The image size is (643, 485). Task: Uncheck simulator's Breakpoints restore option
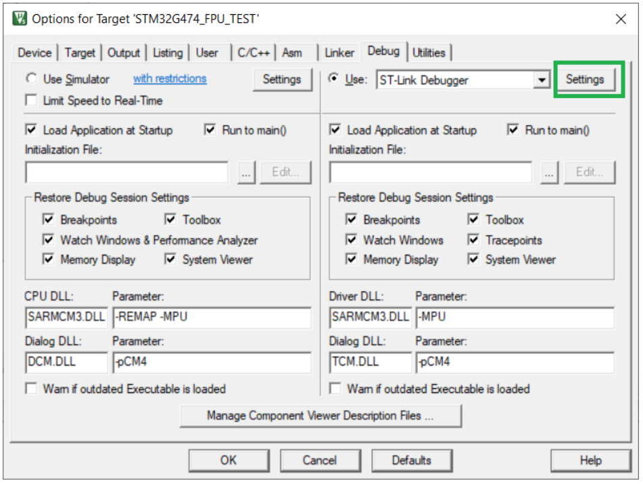coord(49,220)
